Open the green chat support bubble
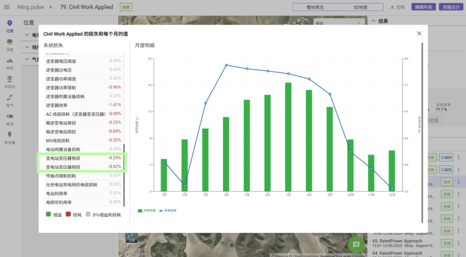 [356, 244]
